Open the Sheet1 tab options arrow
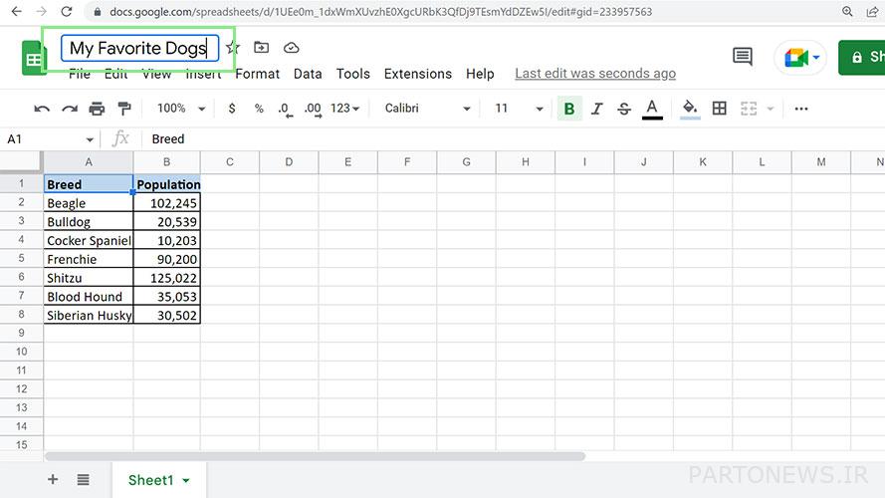The height and width of the screenshot is (498, 885). point(186,480)
